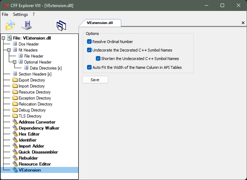247x180 pixels.
Task: Click the Identifier gear icon
Action: click(15, 140)
